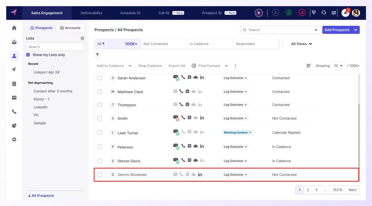Image resolution: width=372 pixels, height=206 pixels.
Task: Click the Lists search input field
Action: (x=55, y=47)
